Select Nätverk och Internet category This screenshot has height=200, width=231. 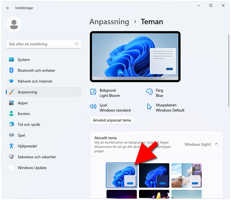click(x=35, y=81)
